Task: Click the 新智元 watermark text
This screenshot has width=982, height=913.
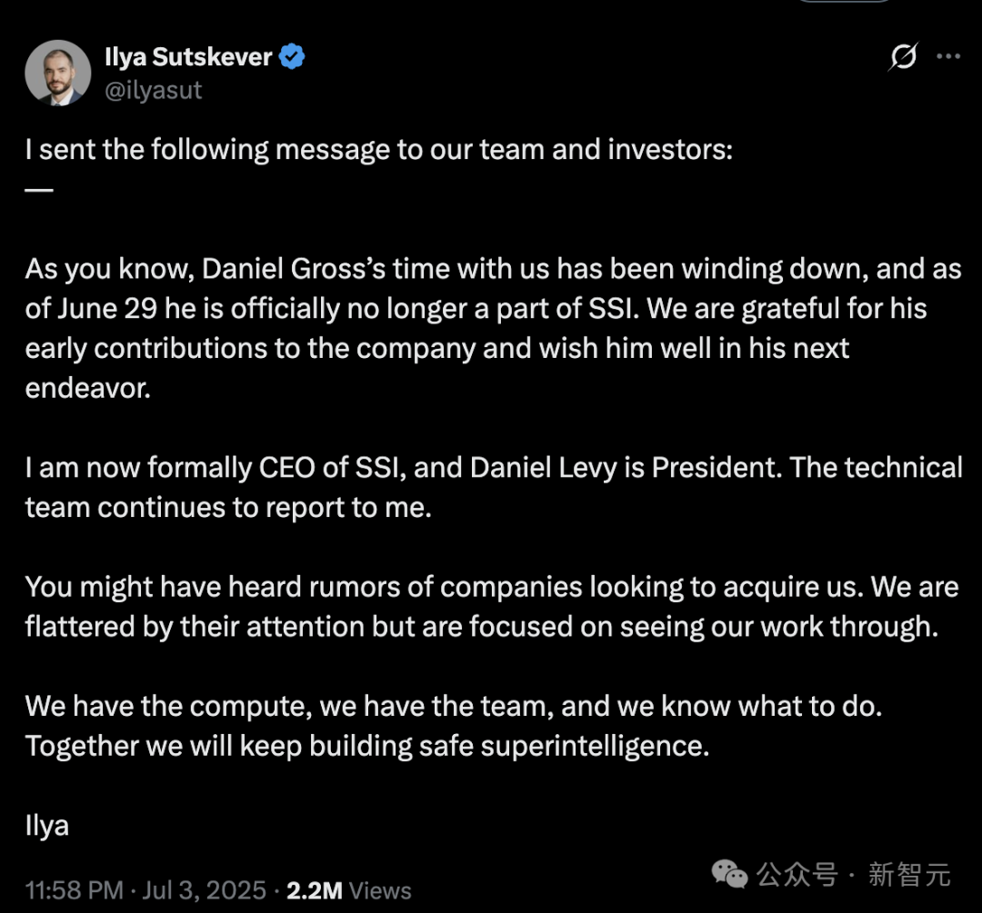Action: click(x=909, y=874)
